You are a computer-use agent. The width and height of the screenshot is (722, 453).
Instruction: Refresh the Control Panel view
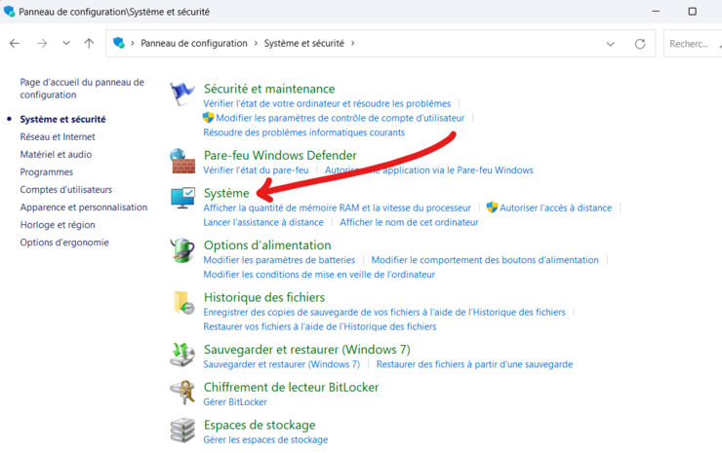point(640,44)
